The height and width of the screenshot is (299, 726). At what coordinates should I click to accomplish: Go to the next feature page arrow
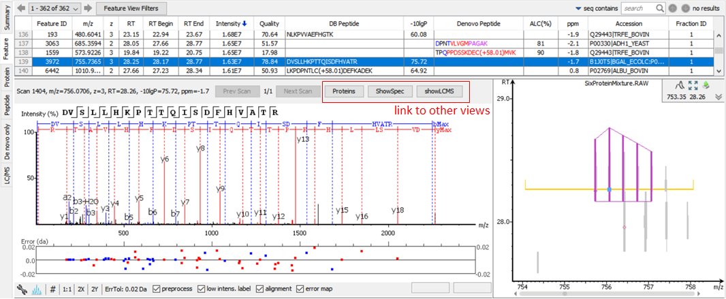coord(88,8)
